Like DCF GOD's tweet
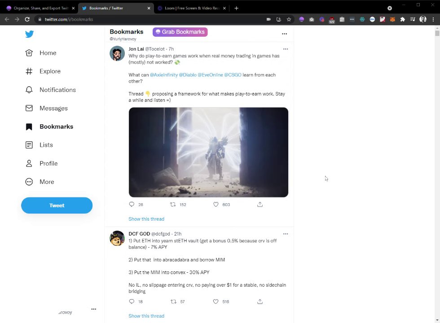 click(x=216, y=301)
